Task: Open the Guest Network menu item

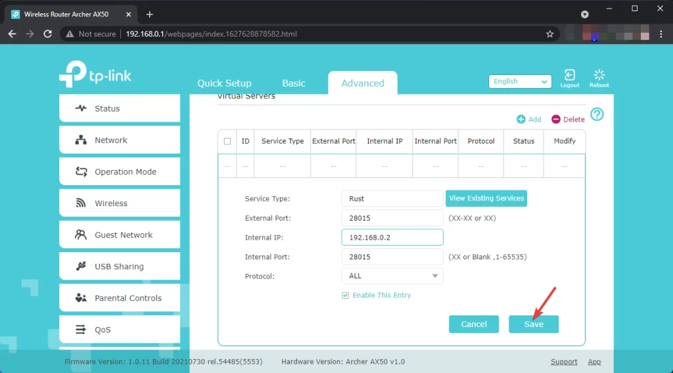Action: [x=120, y=234]
